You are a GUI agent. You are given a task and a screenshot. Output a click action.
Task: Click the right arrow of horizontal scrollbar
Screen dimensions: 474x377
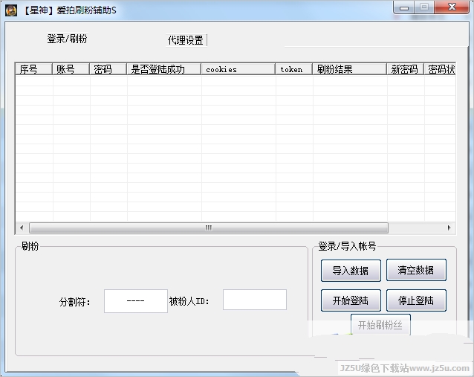coord(449,228)
